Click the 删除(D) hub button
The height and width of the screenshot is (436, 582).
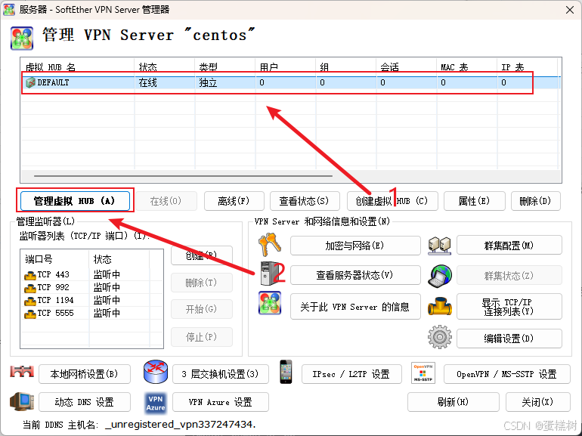[535, 201]
